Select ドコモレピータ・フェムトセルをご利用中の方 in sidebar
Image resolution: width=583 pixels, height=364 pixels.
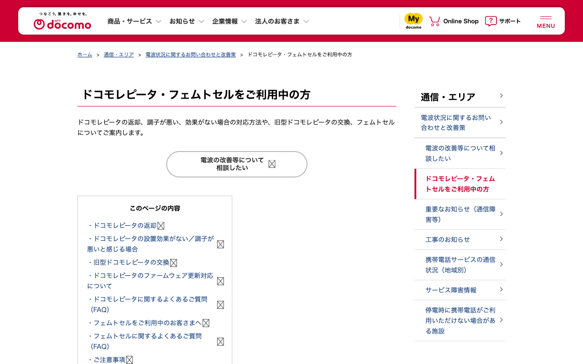click(x=460, y=184)
